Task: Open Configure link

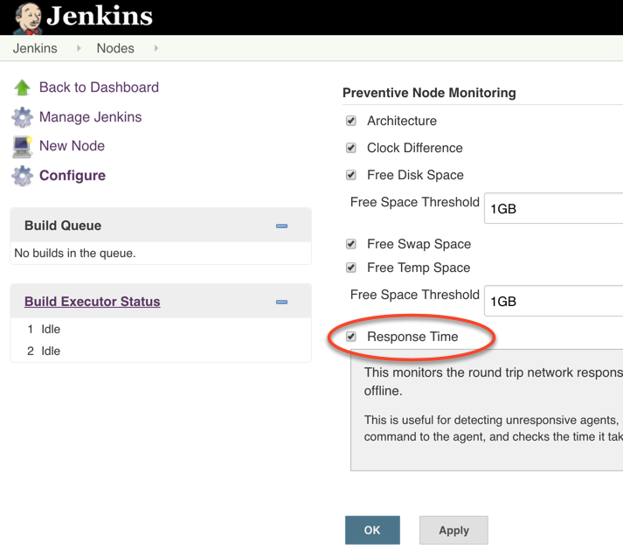Action: 73,176
